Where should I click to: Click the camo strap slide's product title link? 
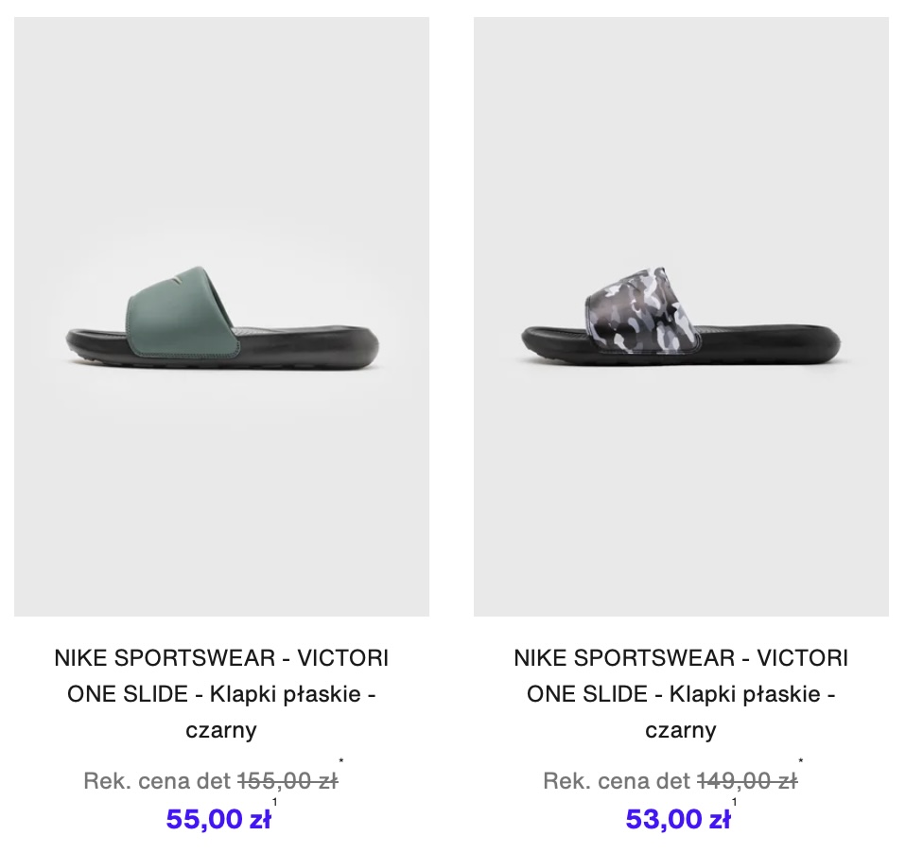coord(681,693)
